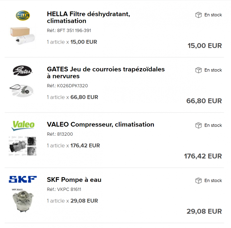Open GATES Jeu de courroies trapézoïdales title
This screenshot has height=228, width=231.
pyautogui.click(x=106, y=73)
